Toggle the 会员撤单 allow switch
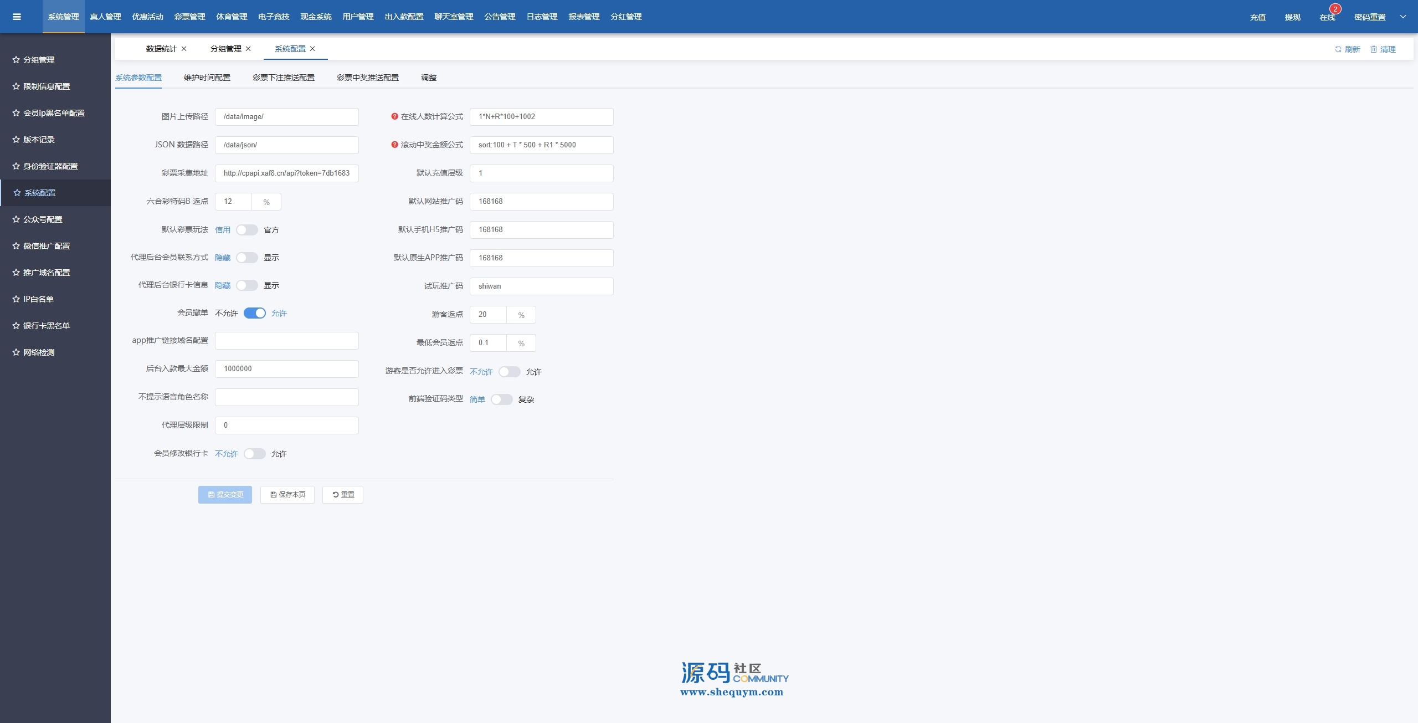The width and height of the screenshot is (1418, 723). pyautogui.click(x=255, y=313)
